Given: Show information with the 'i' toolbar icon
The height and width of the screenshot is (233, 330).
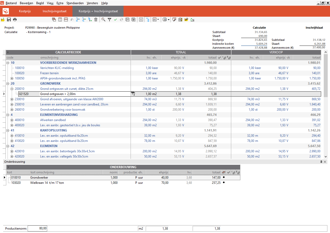Looking at the screenshot, I should 141,20.
